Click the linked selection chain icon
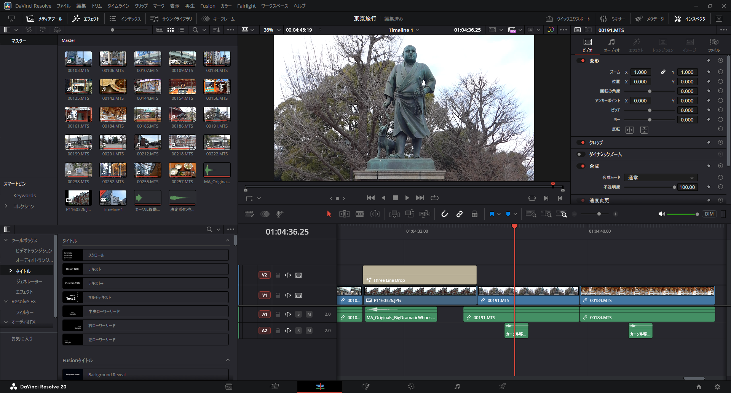The image size is (731, 393). point(460,214)
